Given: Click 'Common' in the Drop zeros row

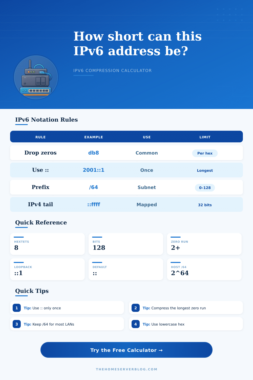Looking at the screenshot, I should coord(147,153).
